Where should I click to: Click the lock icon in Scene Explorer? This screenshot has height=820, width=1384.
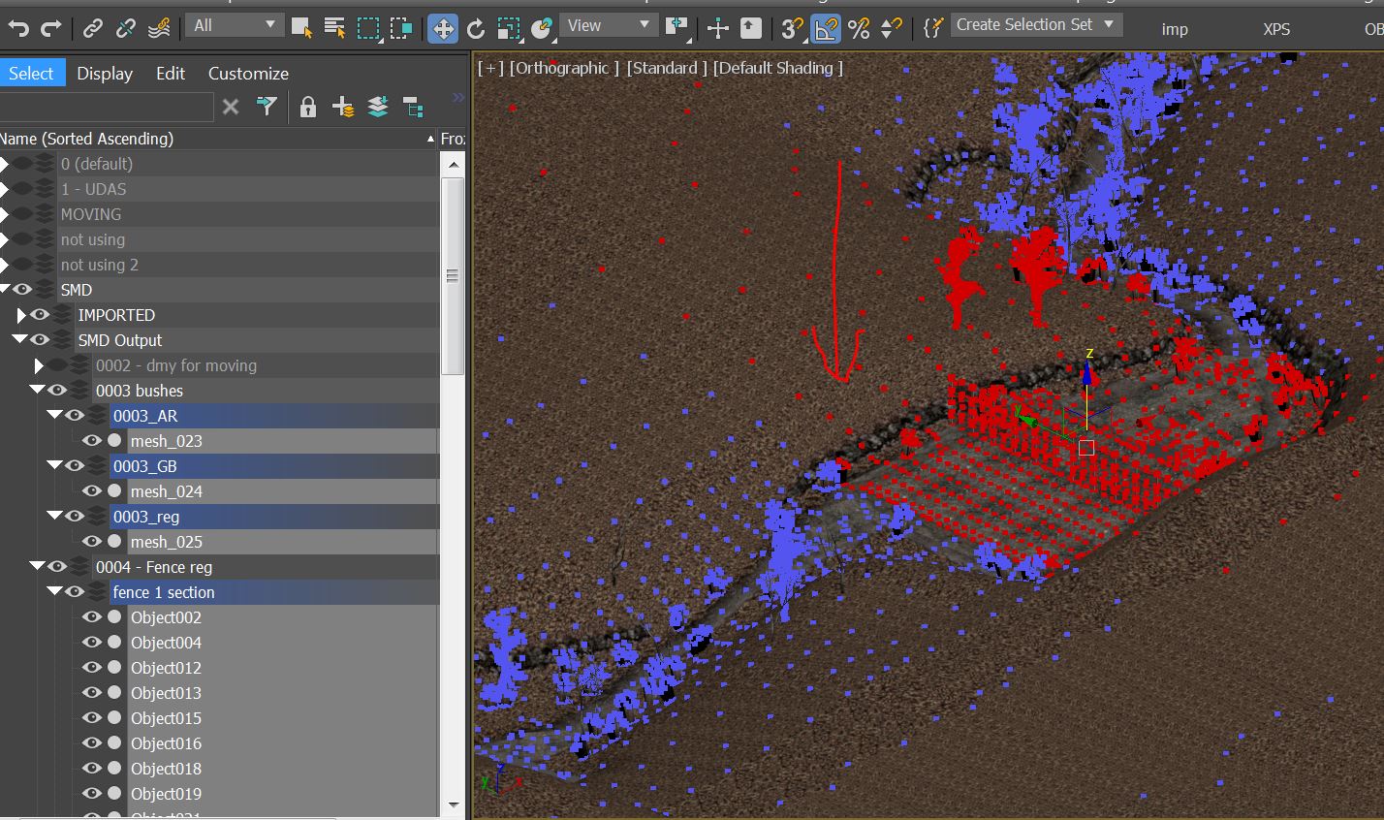pos(308,107)
